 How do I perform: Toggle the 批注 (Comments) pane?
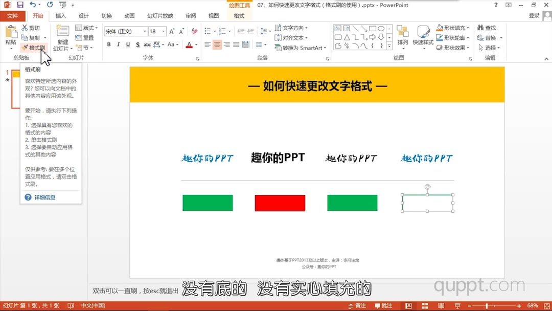(x=383, y=305)
